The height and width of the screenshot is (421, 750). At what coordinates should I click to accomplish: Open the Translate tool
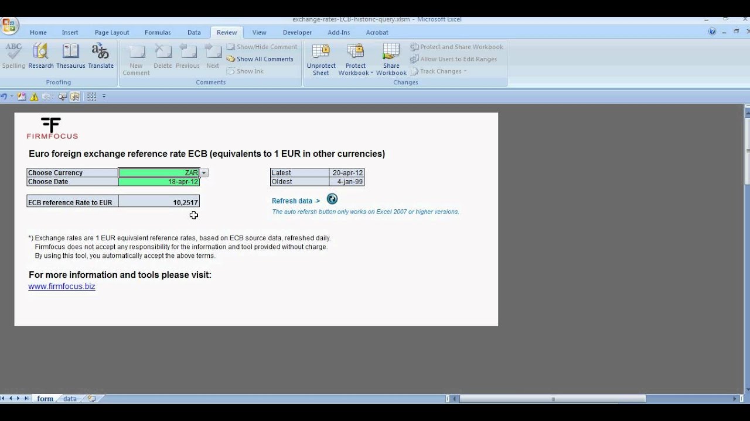coord(101,56)
